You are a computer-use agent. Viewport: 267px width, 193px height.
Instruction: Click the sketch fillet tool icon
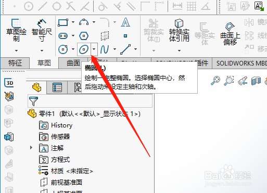tap(105, 22)
